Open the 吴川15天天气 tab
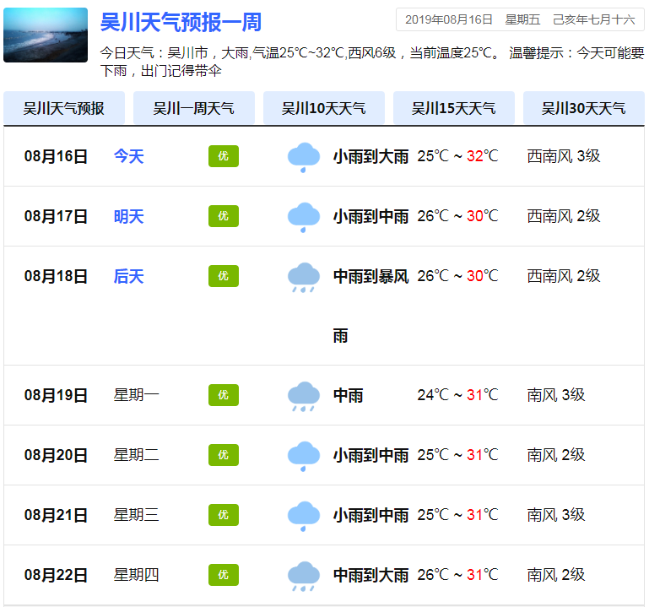Viewport: 649px width, 607px height. [x=454, y=108]
